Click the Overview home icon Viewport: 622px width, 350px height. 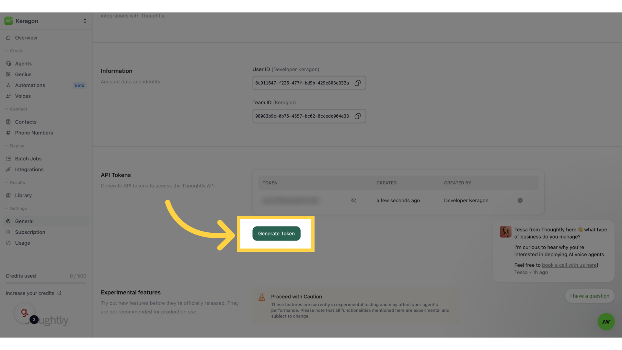[x=8, y=38]
